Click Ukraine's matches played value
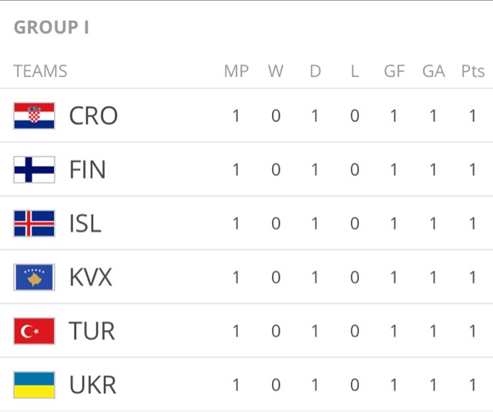 pyautogui.click(x=236, y=385)
